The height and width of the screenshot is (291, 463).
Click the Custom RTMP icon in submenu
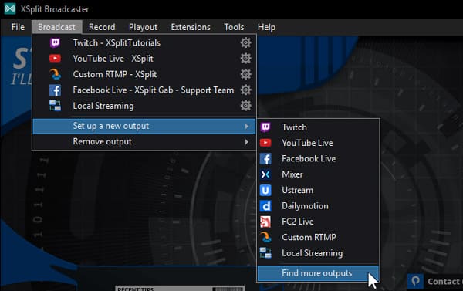coord(265,237)
